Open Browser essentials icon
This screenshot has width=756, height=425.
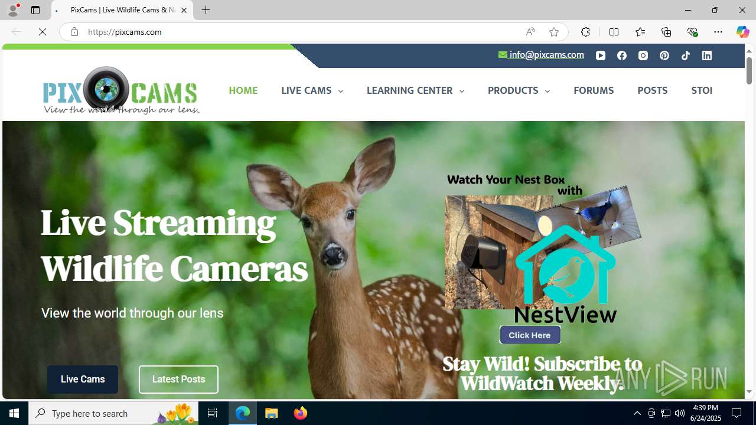692,32
